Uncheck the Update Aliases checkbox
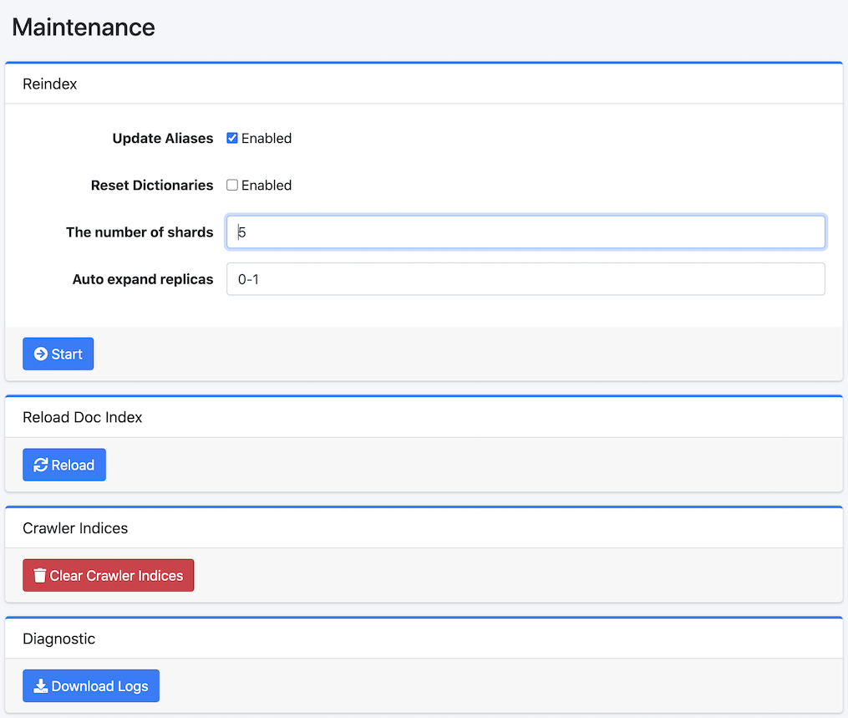 pos(232,139)
